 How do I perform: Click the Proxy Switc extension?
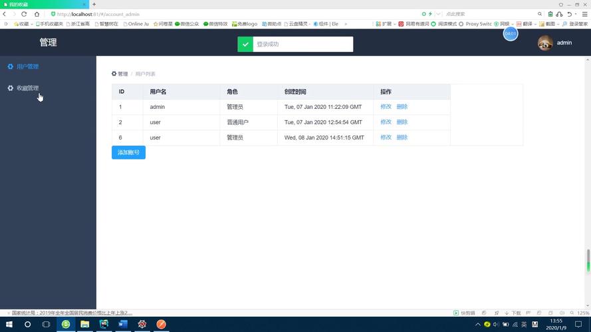(475, 24)
